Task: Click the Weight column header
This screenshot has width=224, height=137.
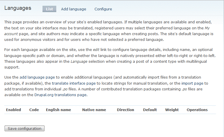Action: pyautogui.click(x=172, y=110)
